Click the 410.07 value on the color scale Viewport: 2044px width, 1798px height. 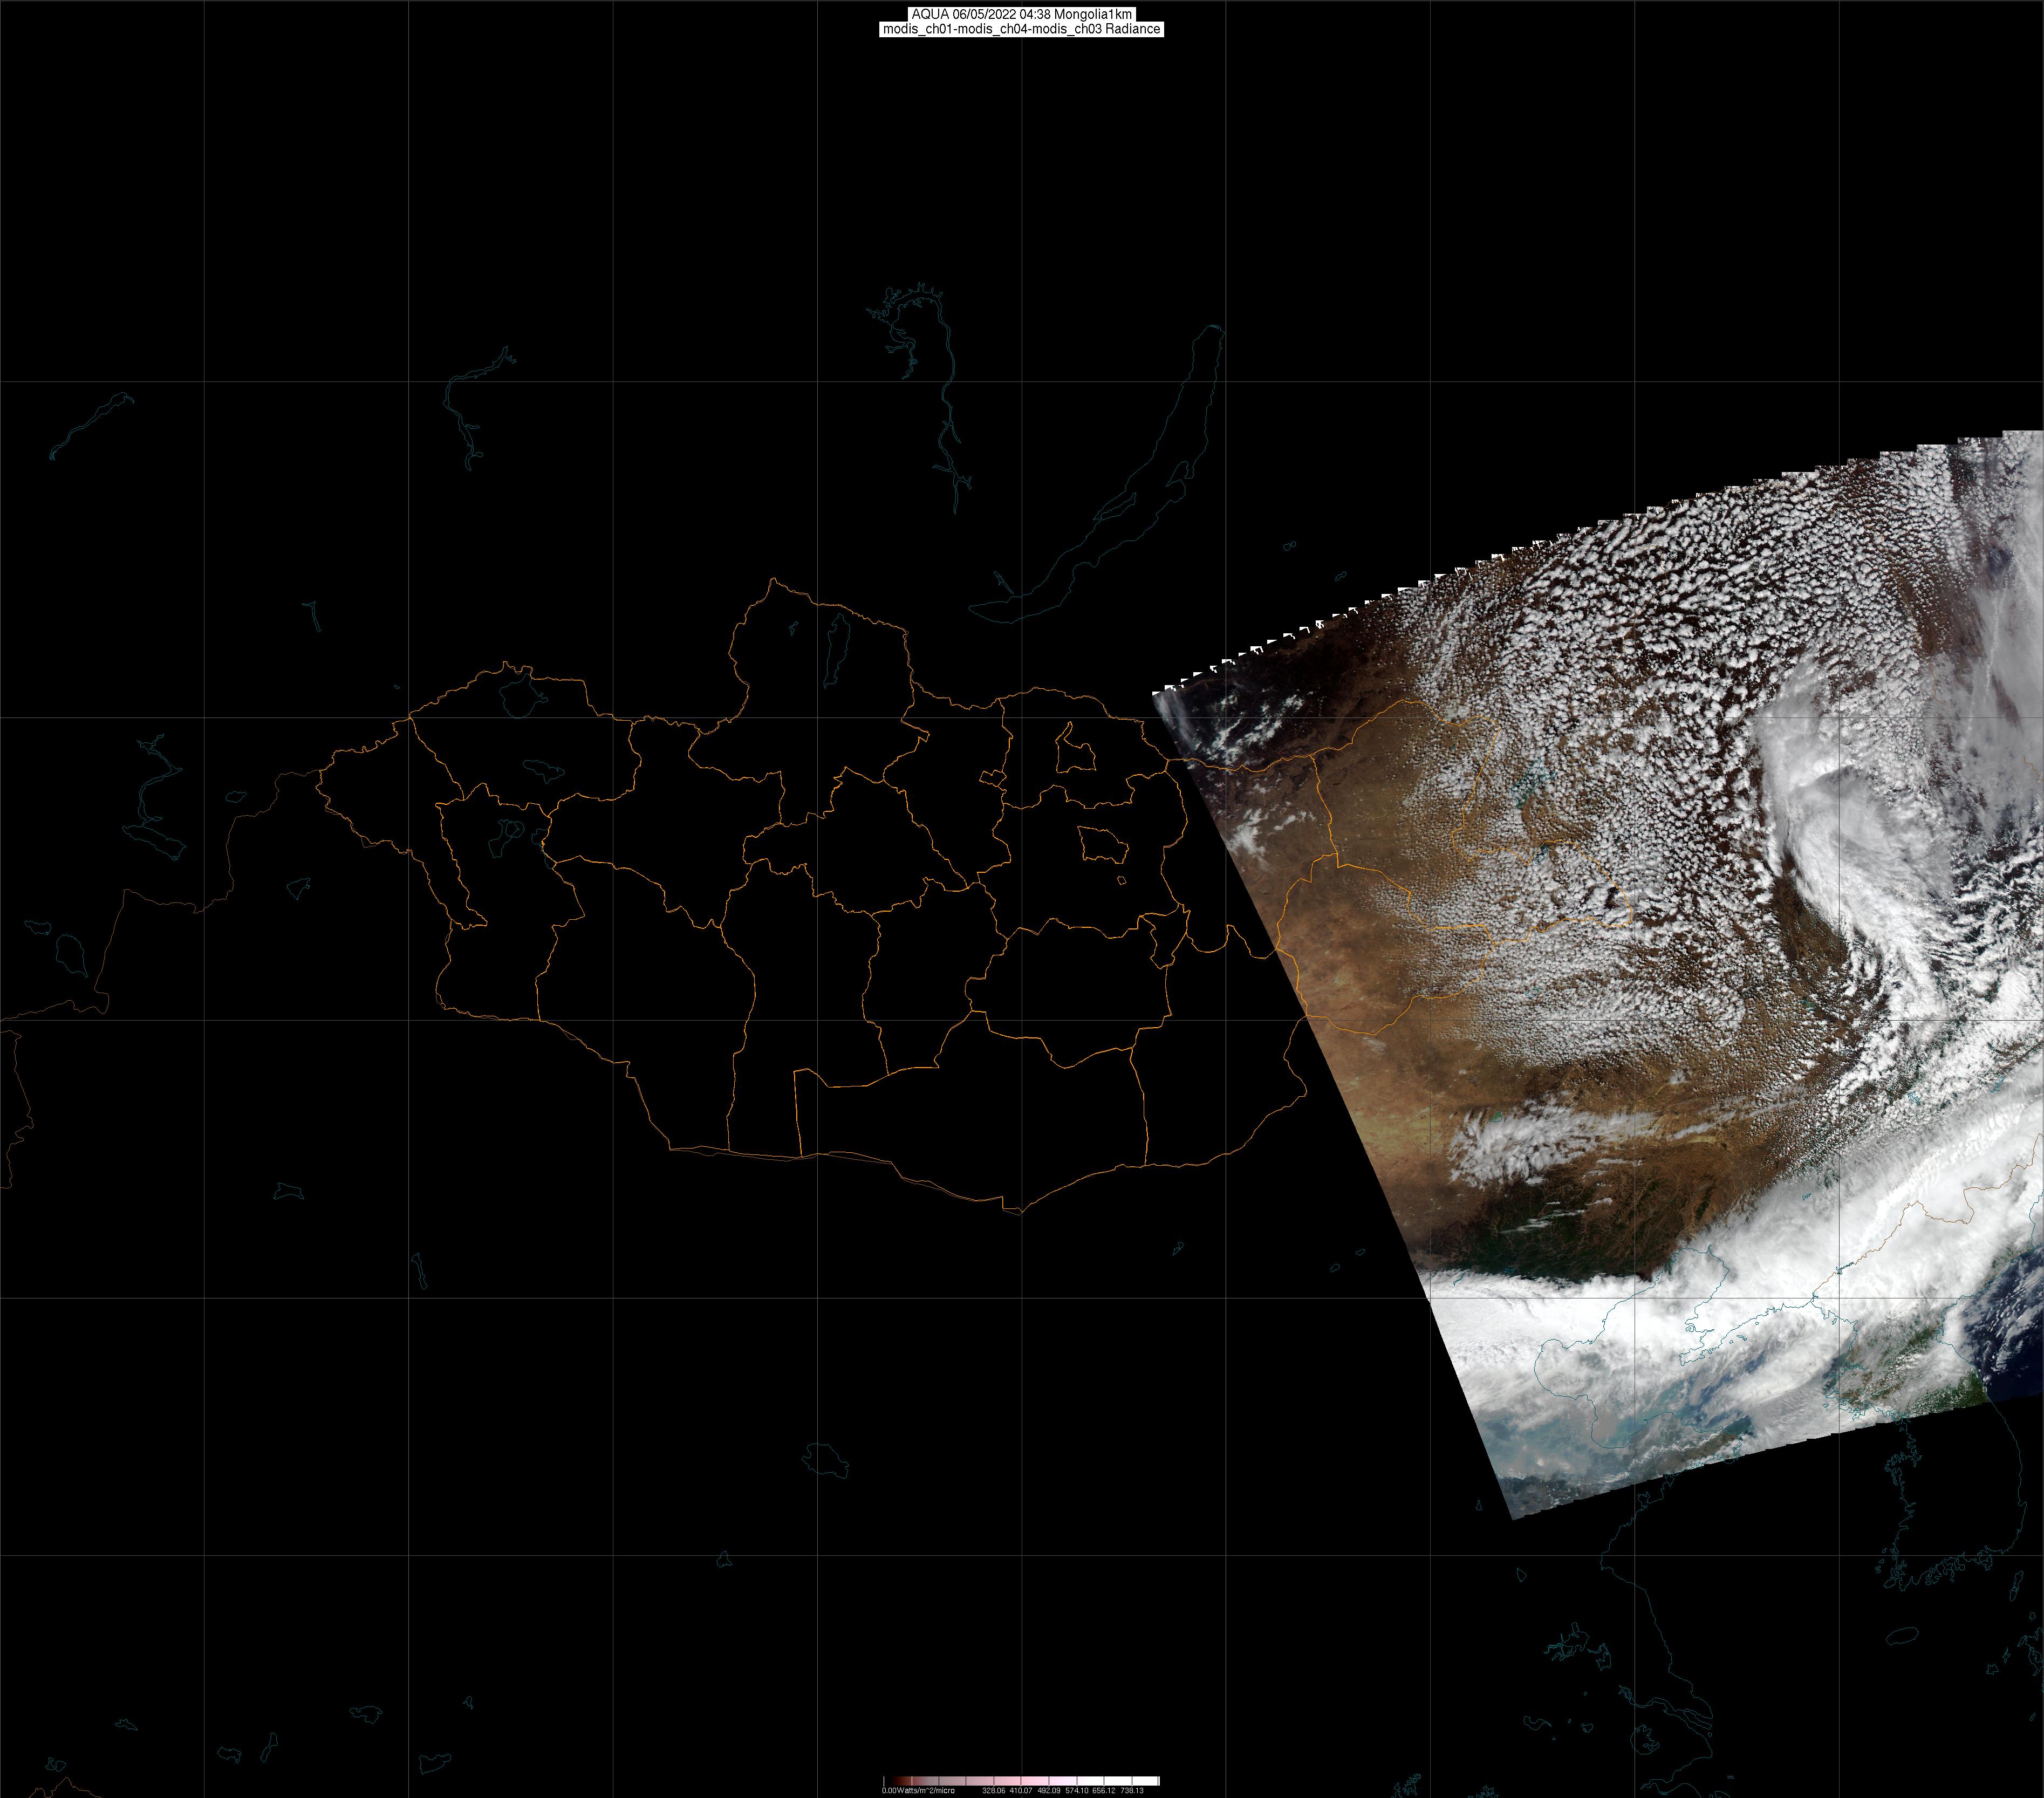click(x=1021, y=1790)
